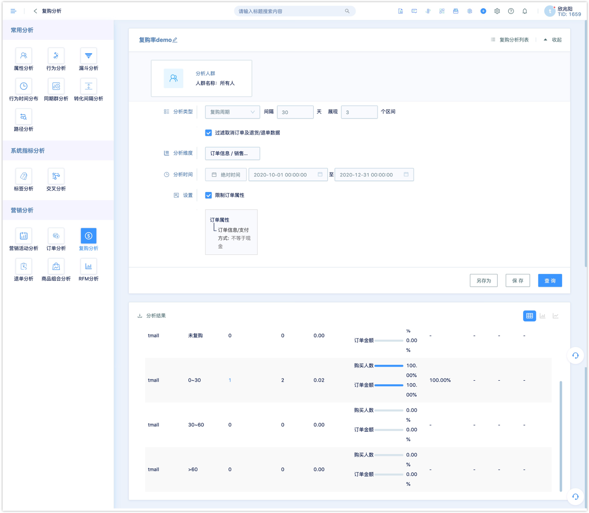
Task: Open the 订单信息 / 销售... dimension dropdown
Action: click(x=232, y=153)
